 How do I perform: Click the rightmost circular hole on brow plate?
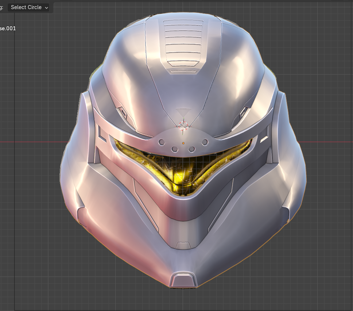(205, 142)
